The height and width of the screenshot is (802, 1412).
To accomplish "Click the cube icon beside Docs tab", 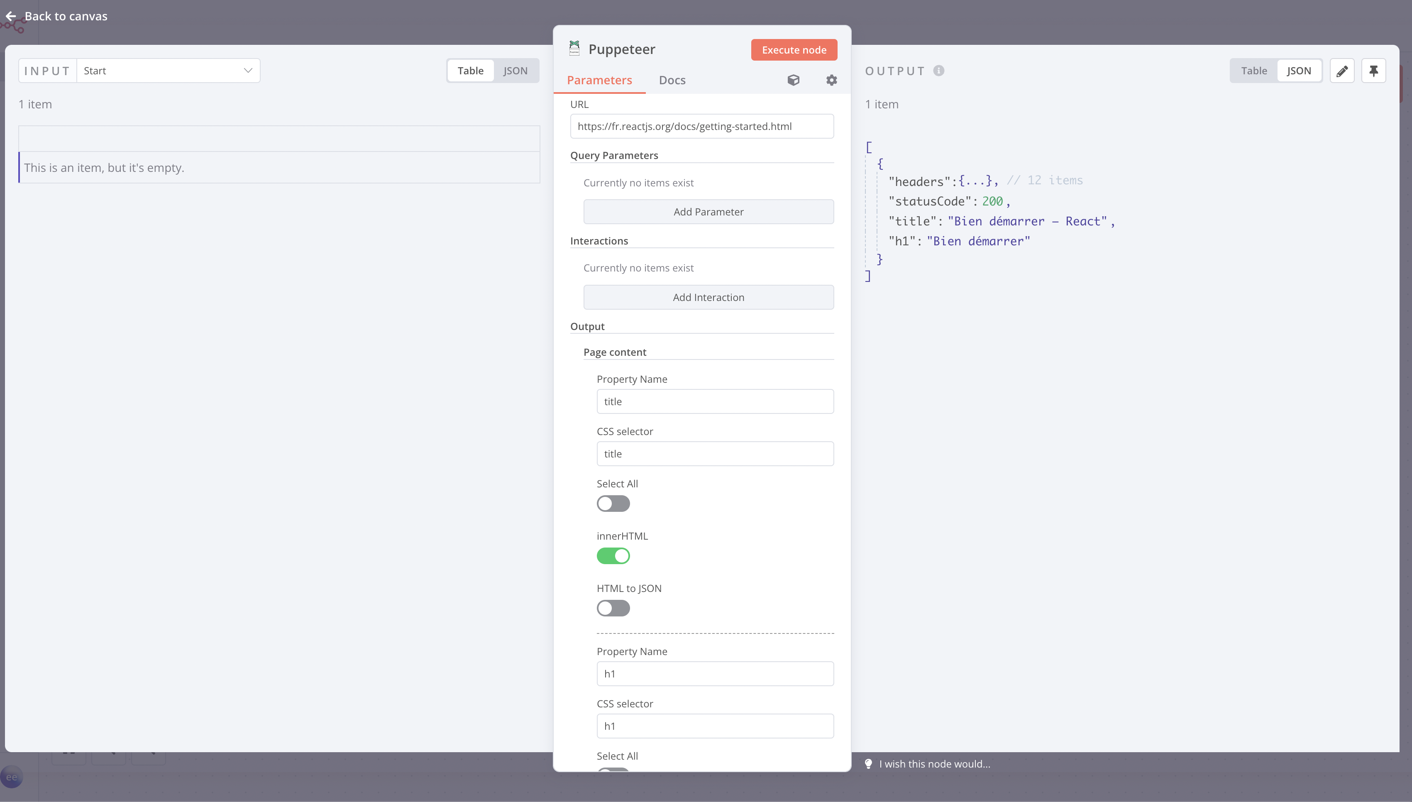I will point(793,81).
